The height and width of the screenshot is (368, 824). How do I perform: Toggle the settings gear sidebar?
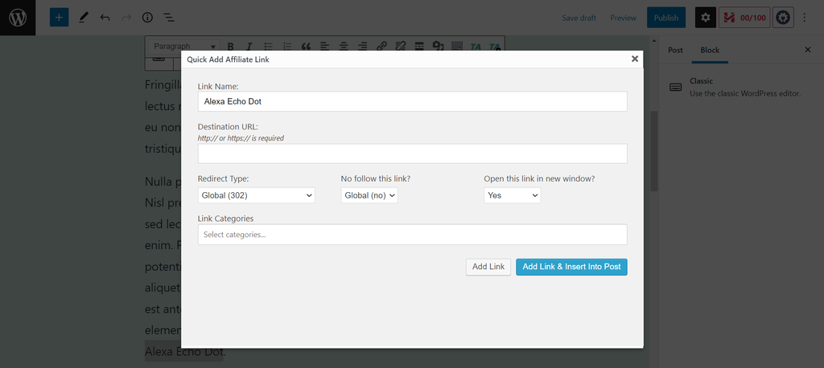pyautogui.click(x=705, y=17)
